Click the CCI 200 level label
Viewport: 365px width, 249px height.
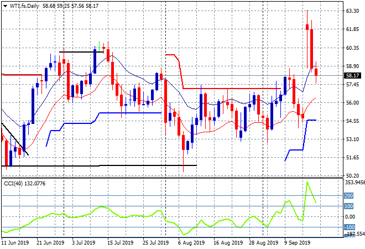click(x=349, y=196)
